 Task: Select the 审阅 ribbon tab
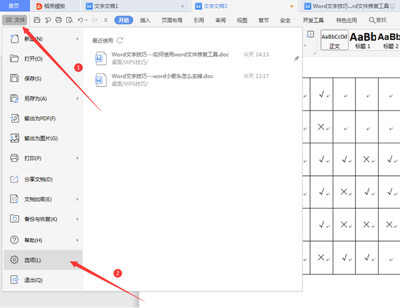[221, 20]
